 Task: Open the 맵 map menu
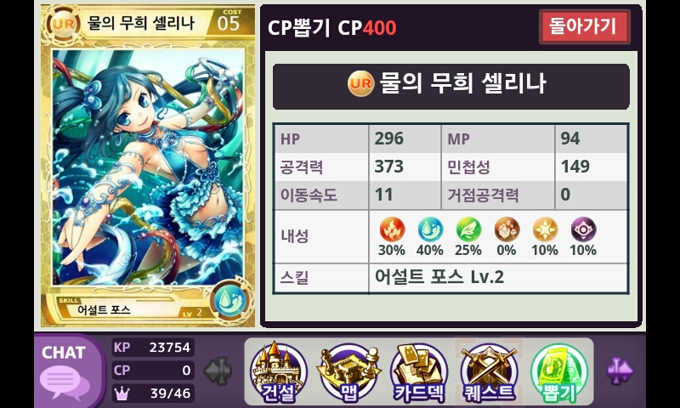coord(348,372)
